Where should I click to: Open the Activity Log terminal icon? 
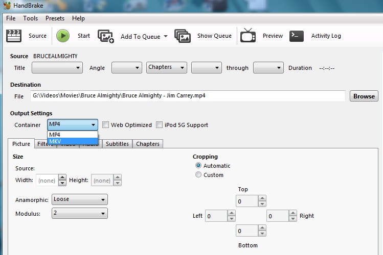[x=297, y=36]
